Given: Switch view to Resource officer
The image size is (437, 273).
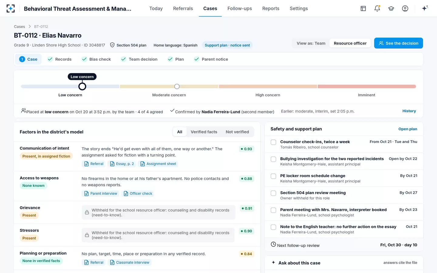Looking at the screenshot, I should pos(350,43).
